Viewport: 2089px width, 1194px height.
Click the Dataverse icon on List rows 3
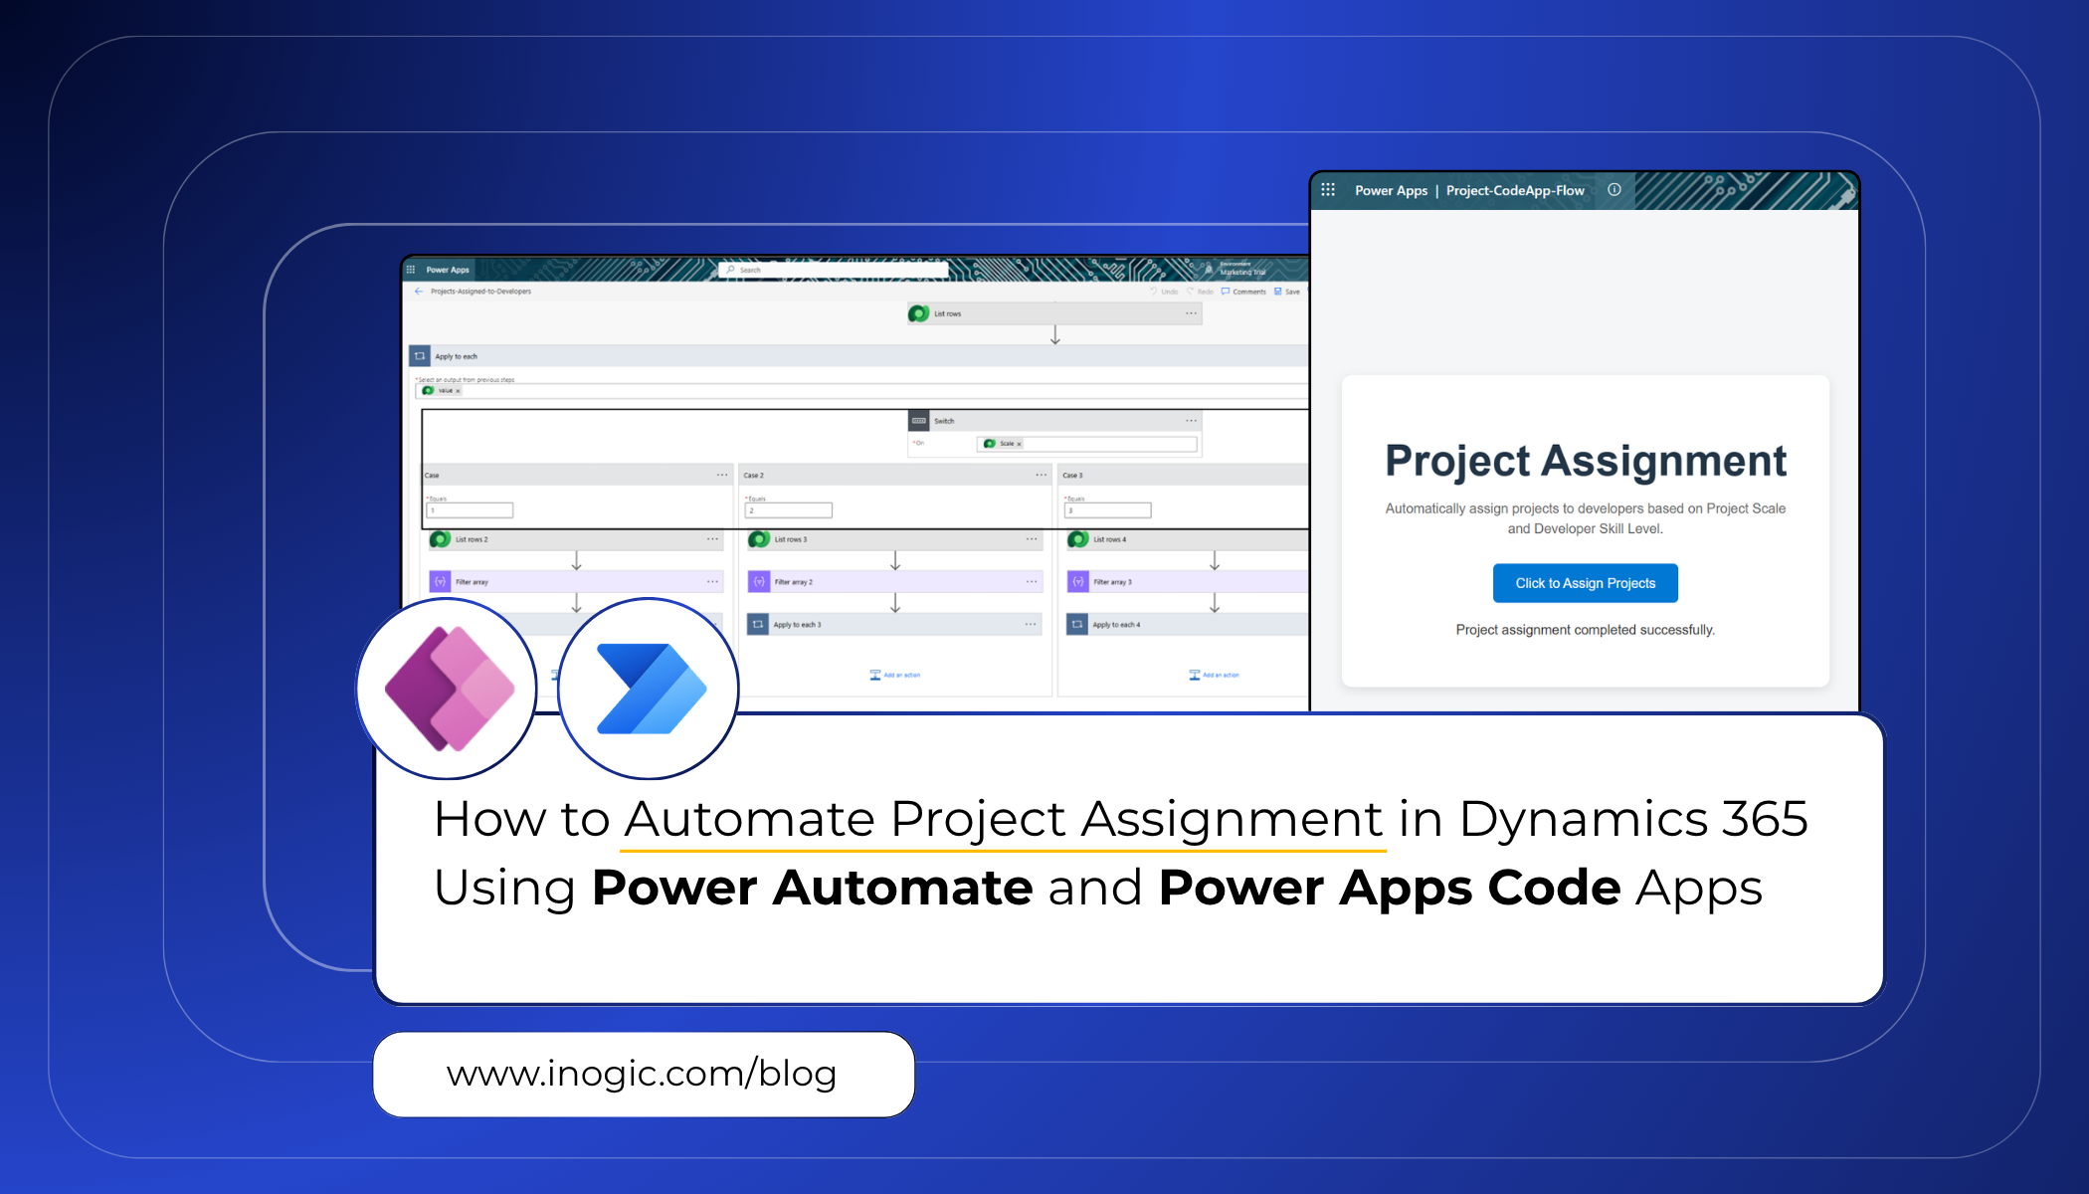pyautogui.click(x=759, y=539)
